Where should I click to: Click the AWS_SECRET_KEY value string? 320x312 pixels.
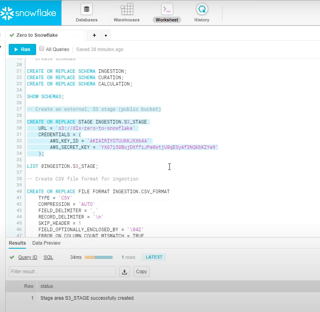coord(158,147)
